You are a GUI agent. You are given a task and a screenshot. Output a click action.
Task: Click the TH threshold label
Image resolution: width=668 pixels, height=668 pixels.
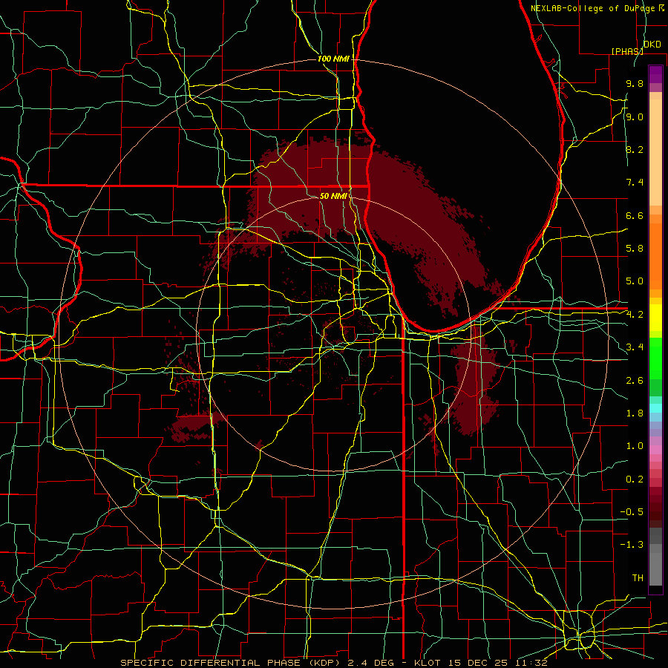click(x=638, y=578)
